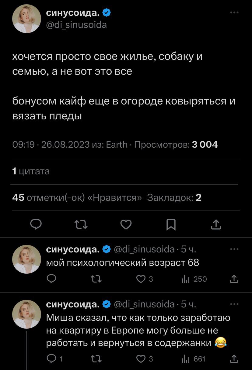
Task: Like the main tweet with heart icon
Action: click(x=126, y=224)
